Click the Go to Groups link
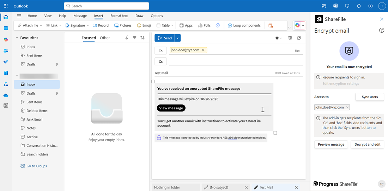The image size is (388, 191). [x=37, y=166]
